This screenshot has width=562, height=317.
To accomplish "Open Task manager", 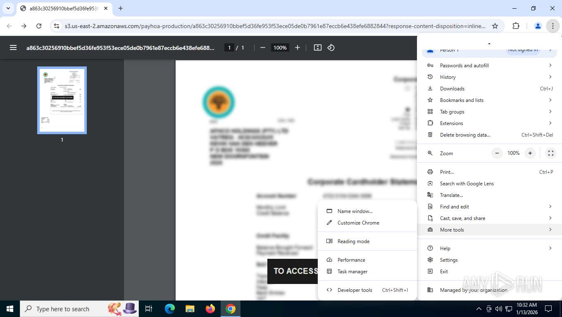I will click(x=367, y=272).
